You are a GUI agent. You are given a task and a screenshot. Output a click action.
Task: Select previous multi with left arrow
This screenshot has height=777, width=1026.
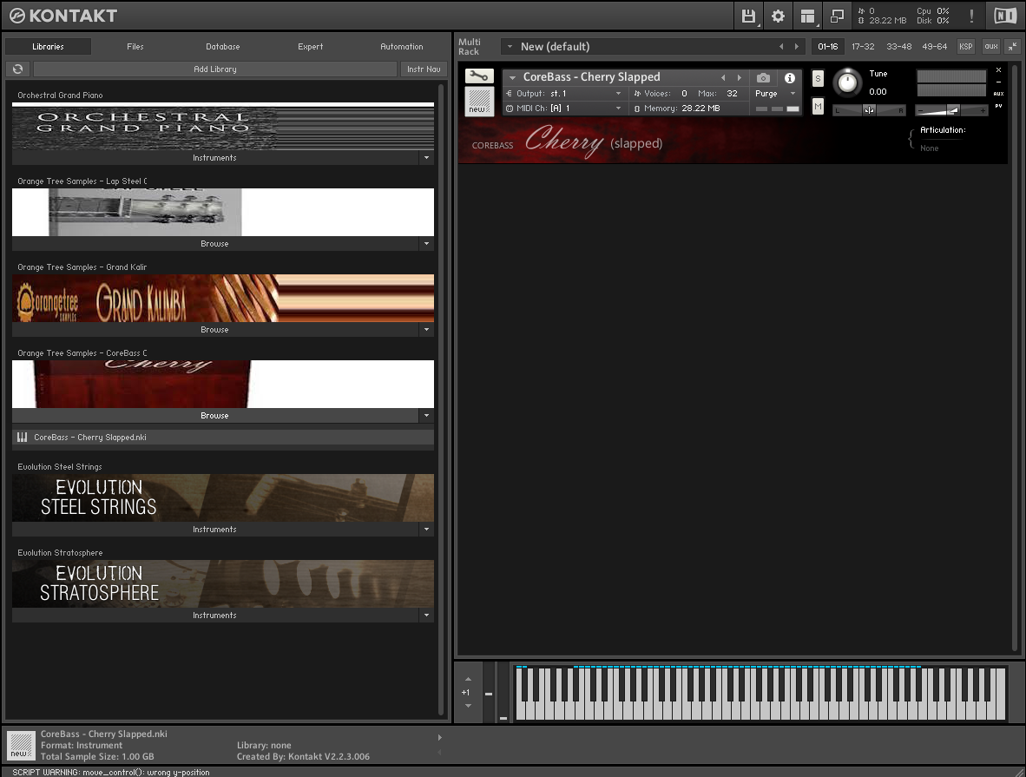coord(780,47)
